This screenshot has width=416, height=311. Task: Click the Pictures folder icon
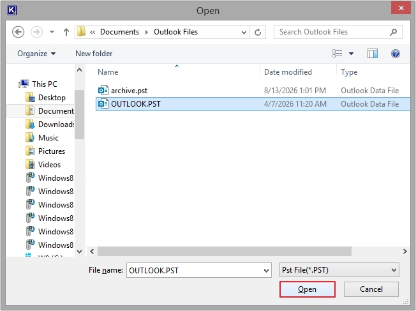(x=30, y=151)
